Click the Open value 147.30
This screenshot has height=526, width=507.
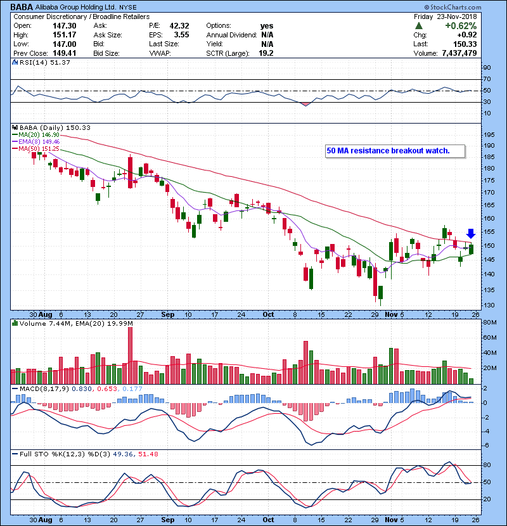(x=65, y=26)
